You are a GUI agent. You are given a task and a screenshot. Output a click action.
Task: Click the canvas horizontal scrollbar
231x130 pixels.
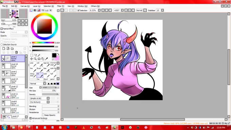click(x=153, y=119)
